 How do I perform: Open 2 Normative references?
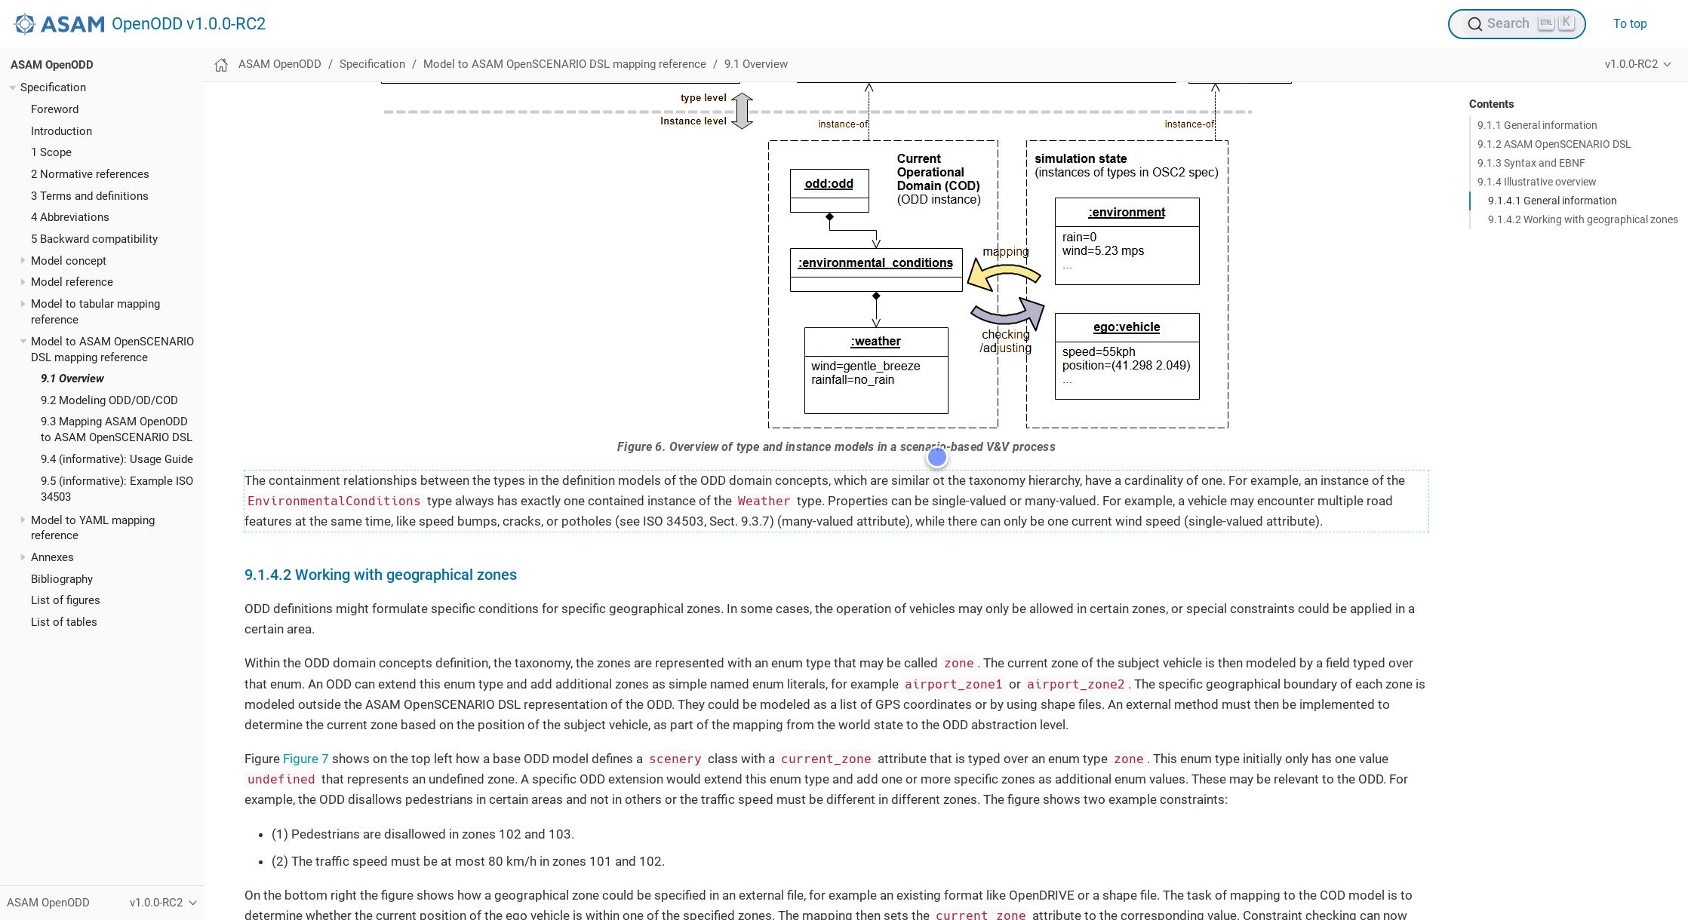[90, 174]
